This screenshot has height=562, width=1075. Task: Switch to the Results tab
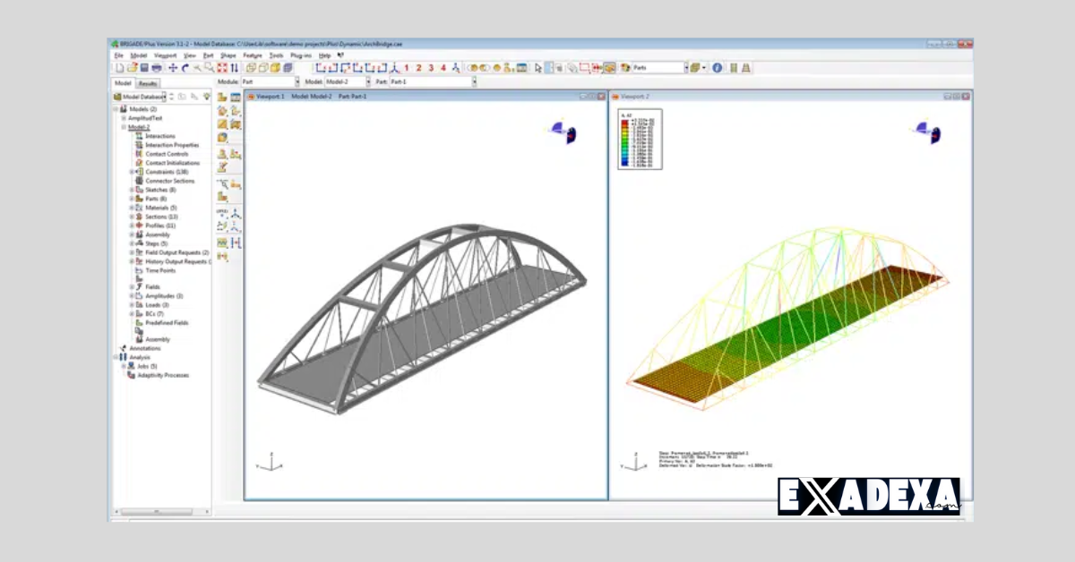(x=148, y=83)
